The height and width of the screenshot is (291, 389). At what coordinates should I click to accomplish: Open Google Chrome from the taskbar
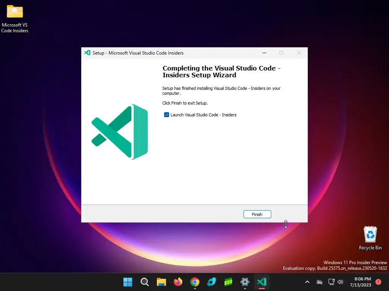tap(195, 282)
